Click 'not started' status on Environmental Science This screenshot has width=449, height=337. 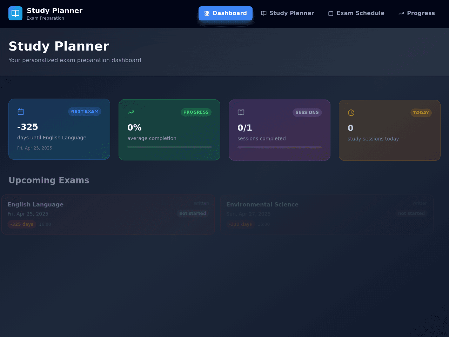click(411, 213)
